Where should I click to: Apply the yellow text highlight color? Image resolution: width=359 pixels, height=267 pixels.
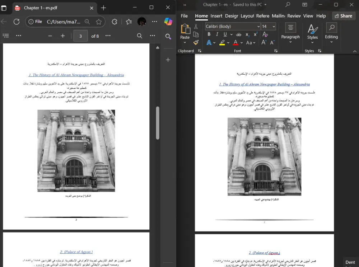coord(222,43)
